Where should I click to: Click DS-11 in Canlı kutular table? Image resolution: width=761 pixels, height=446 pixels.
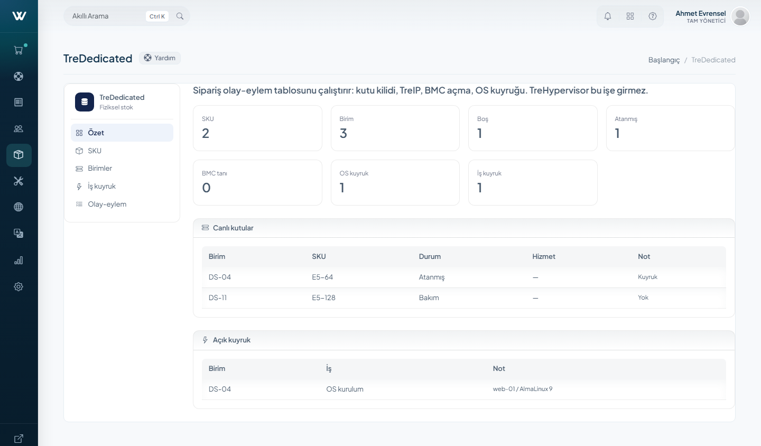point(218,298)
